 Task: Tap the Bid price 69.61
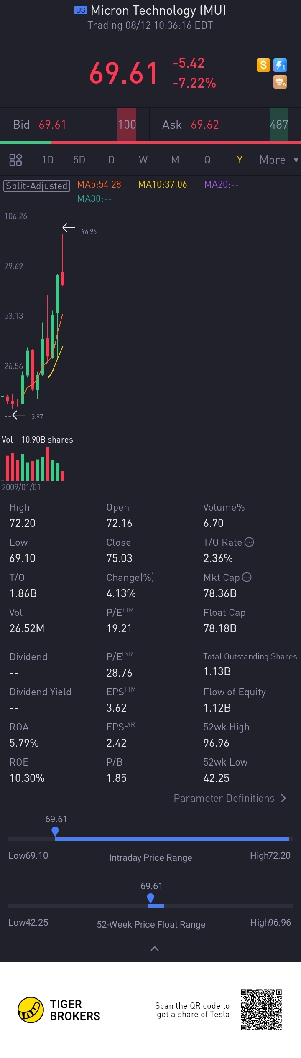click(52, 125)
